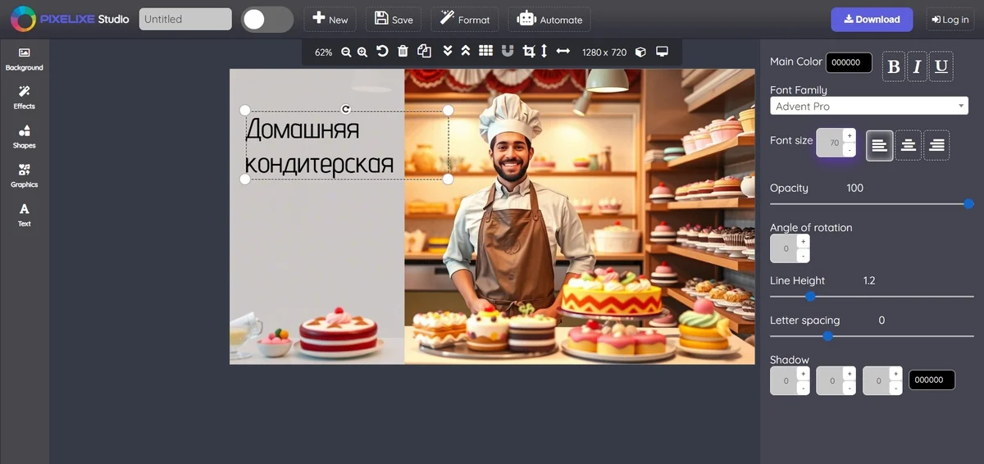
Task: Toggle the switch next to the title field
Action: pyautogui.click(x=267, y=20)
